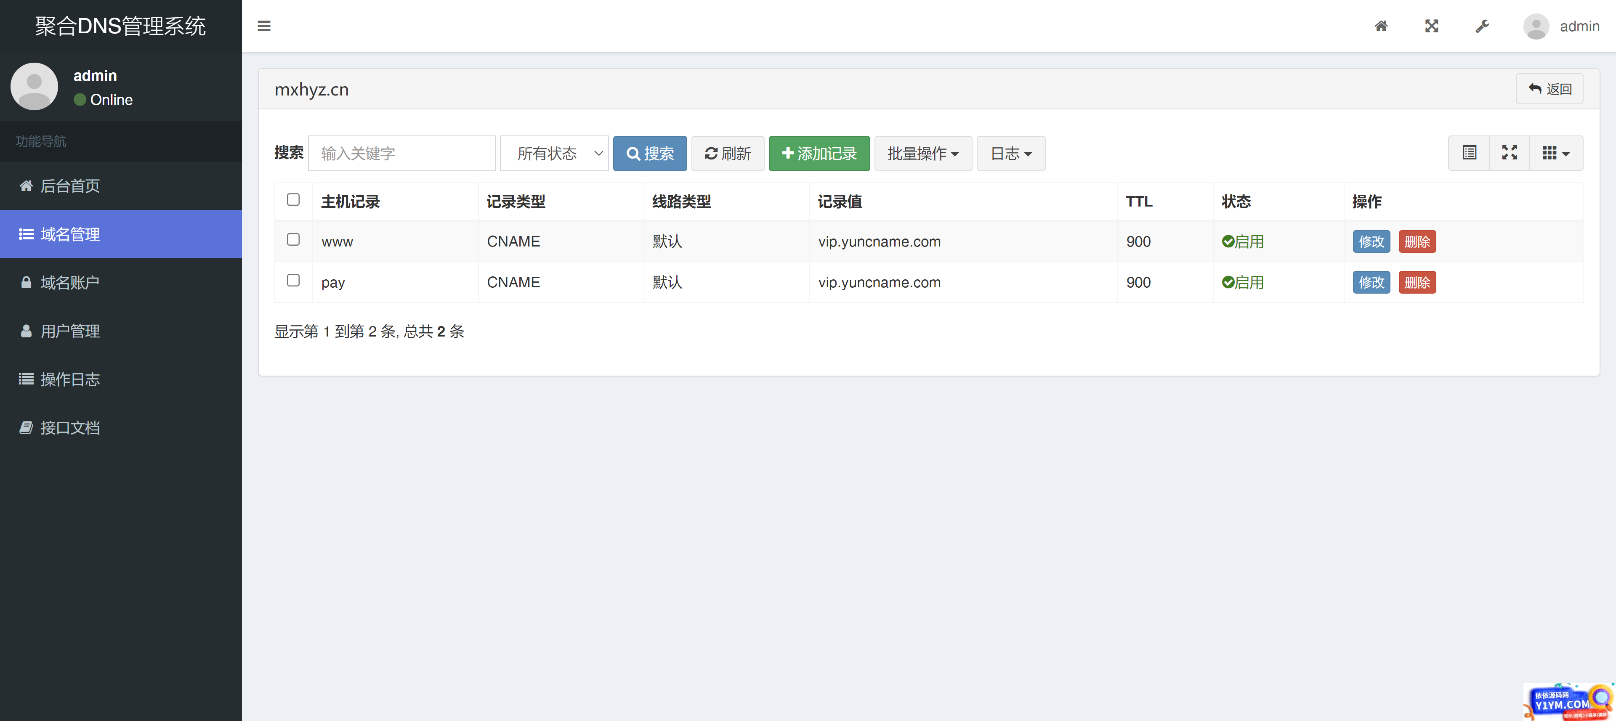Click vip.yuncname.com value in pay row
Viewport: 1616px width, 721px height.
tap(879, 282)
